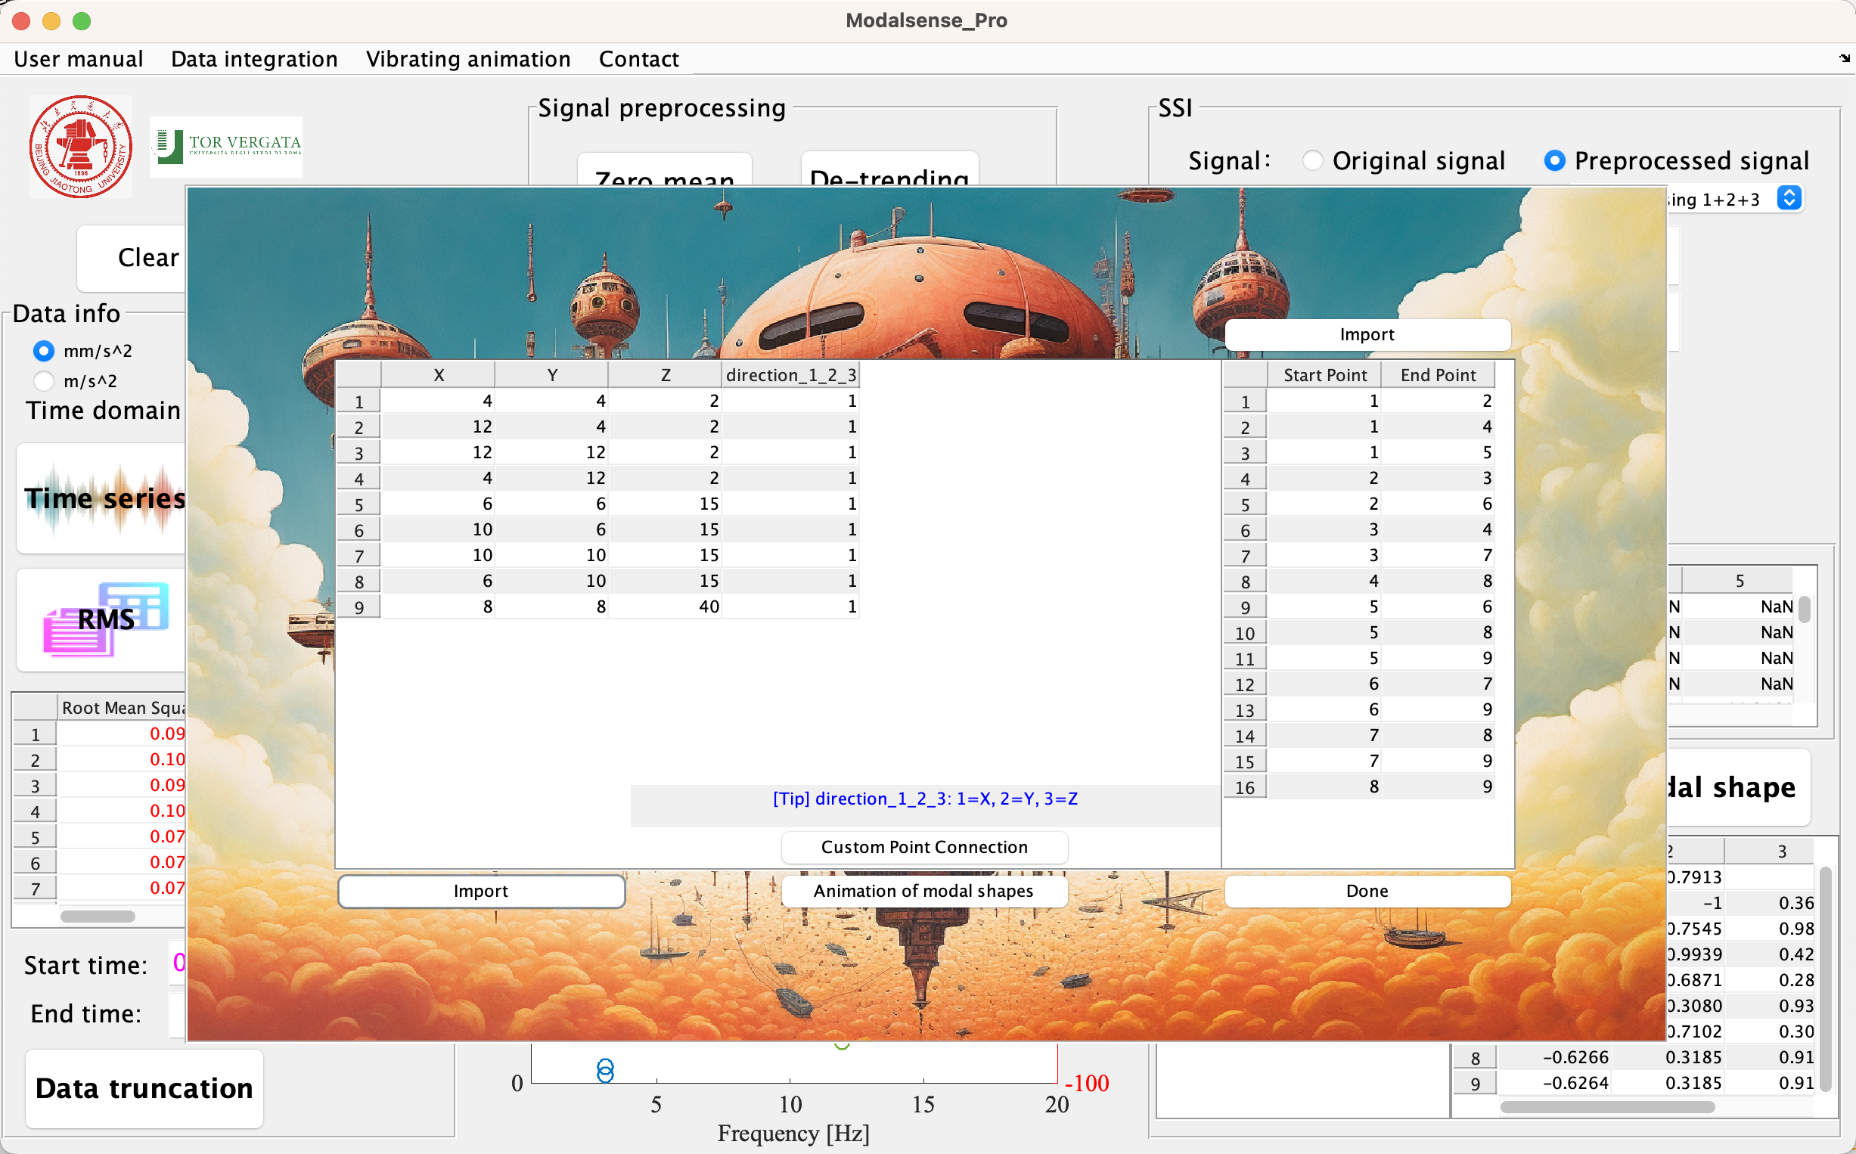1856x1154 pixels.
Task: Click the Clear button
Action: coord(132,258)
